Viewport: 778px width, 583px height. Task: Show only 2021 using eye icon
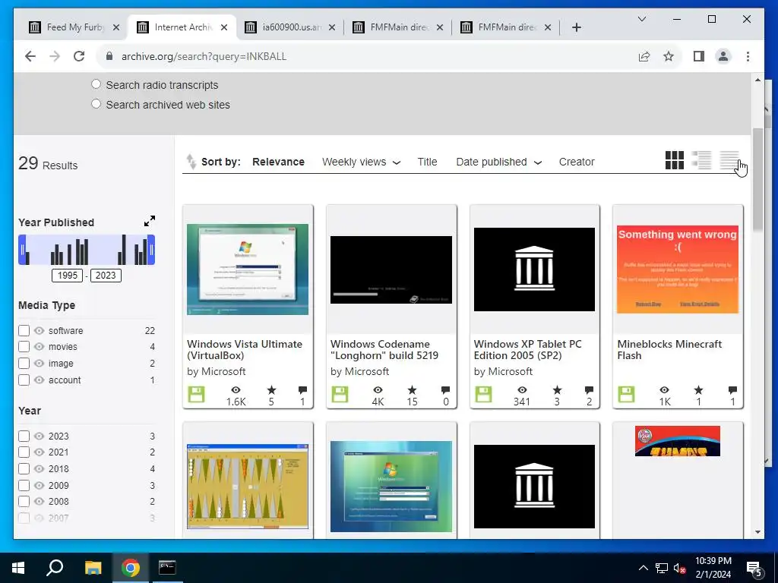[40, 452]
